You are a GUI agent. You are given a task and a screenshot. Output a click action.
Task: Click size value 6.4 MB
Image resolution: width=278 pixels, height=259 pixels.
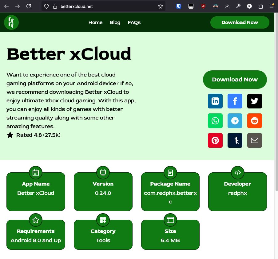[x=170, y=240]
